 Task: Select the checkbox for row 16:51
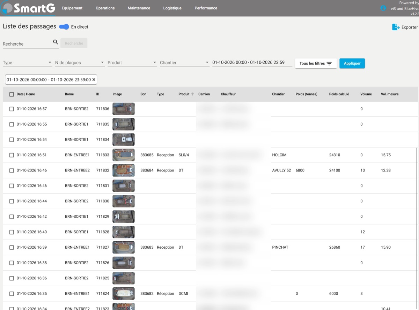click(12, 155)
